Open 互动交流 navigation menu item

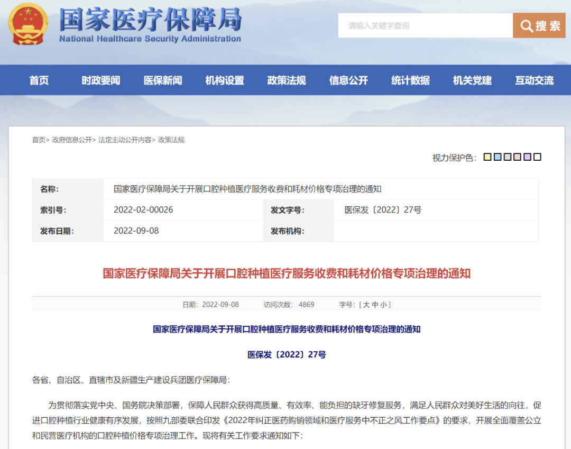[x=534, y=80]
